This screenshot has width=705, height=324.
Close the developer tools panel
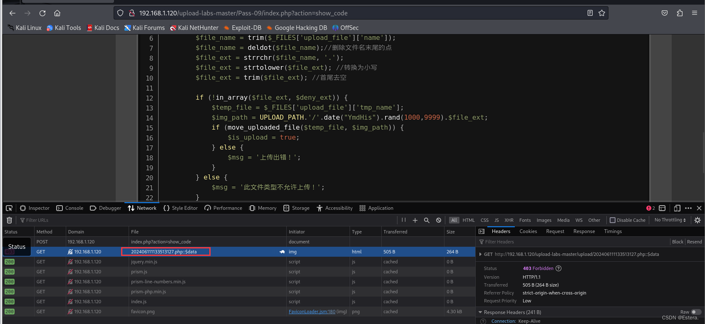(699, 208)
